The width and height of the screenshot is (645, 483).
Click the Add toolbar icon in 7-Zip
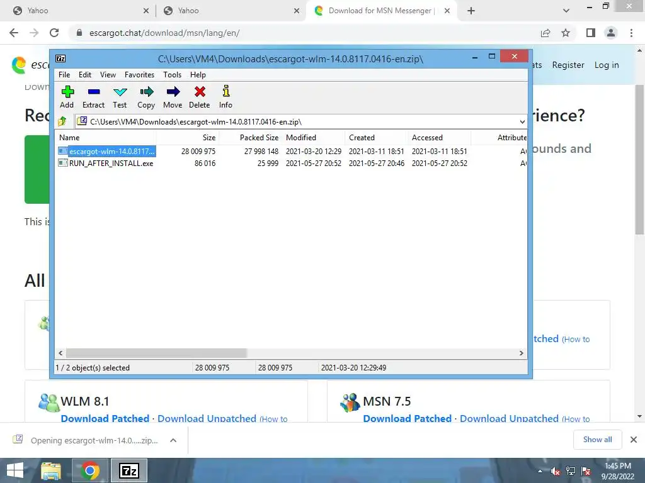67,97
